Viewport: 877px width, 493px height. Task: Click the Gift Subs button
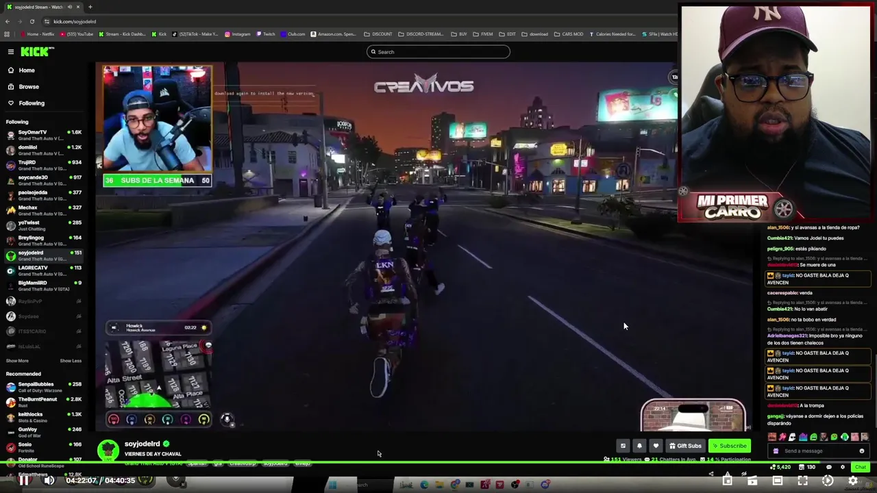pyautogui.click(x=685, y=446)
